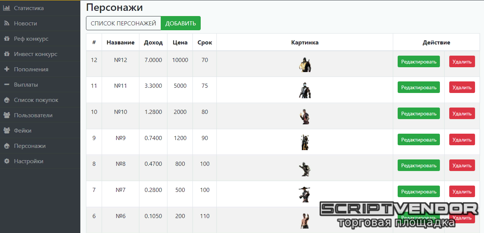The width and height of the screenshot is (484, 233).
Task: Click the Персонажи sidebar icon
Action: (6, 146)
